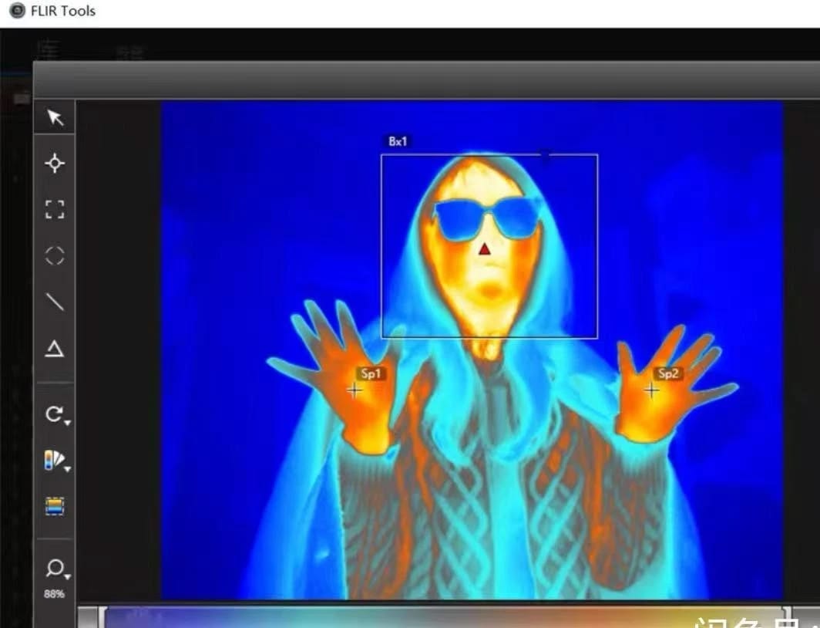This screenshot has width=820, height=628.
Task: Click the delta difference calculation tool
Action: click(55, 349)
